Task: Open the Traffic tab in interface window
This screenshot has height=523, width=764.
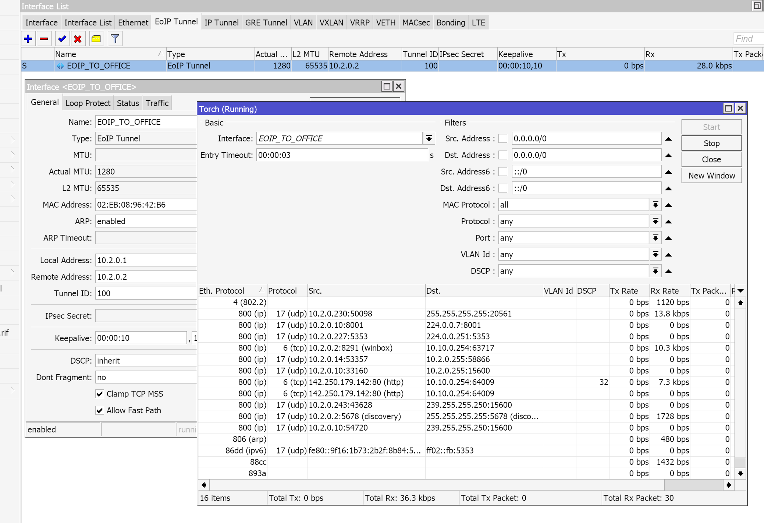Action: (x=157, y=103)
